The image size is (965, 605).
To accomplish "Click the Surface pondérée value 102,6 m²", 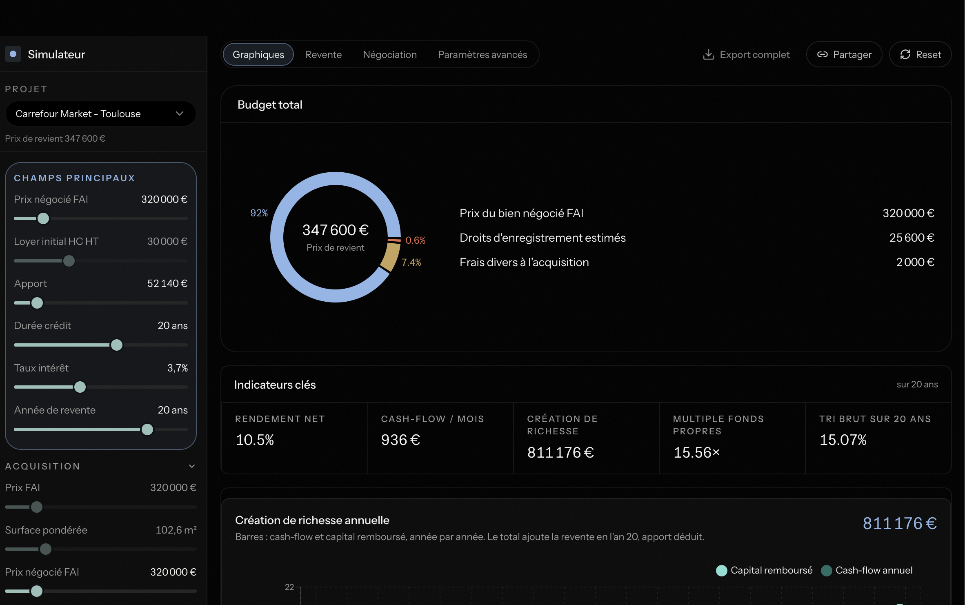I will pos(176,530).
